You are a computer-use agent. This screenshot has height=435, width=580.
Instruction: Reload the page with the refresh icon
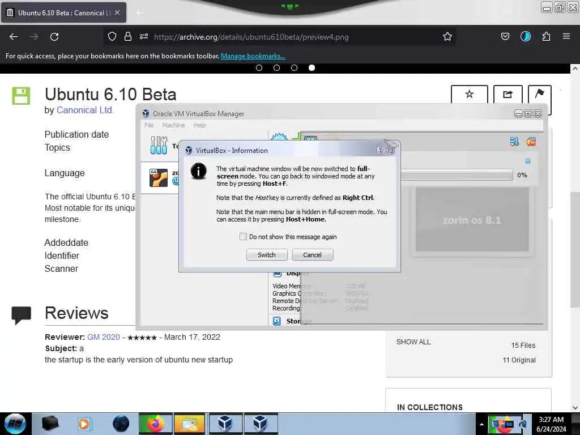(x=54, y=37)
